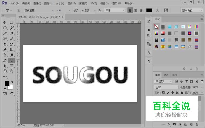Open the layer filter type dropdown
The image size is (205, 128).
(163, 81)
